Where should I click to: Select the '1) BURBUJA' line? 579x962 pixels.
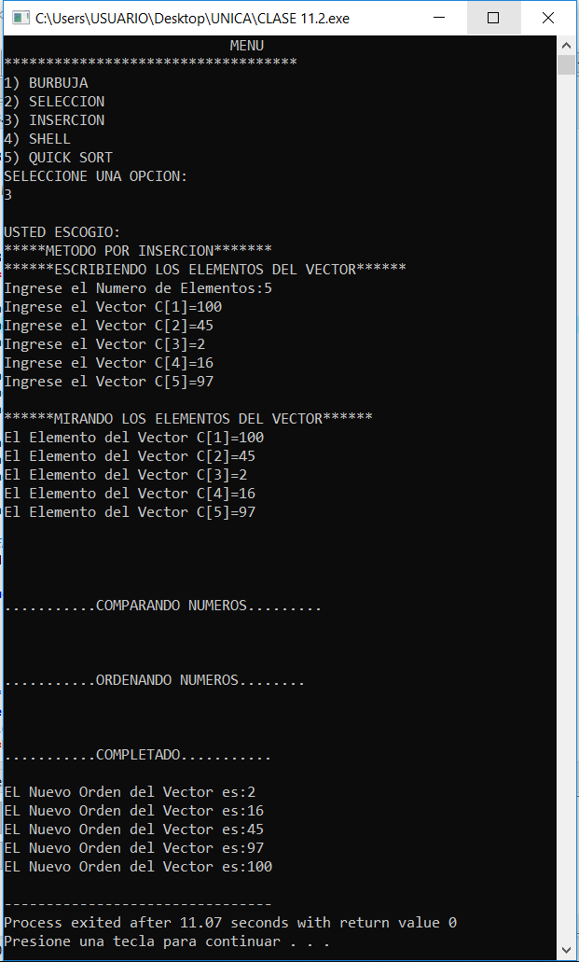pyautogui.click(x=46, y=83)
